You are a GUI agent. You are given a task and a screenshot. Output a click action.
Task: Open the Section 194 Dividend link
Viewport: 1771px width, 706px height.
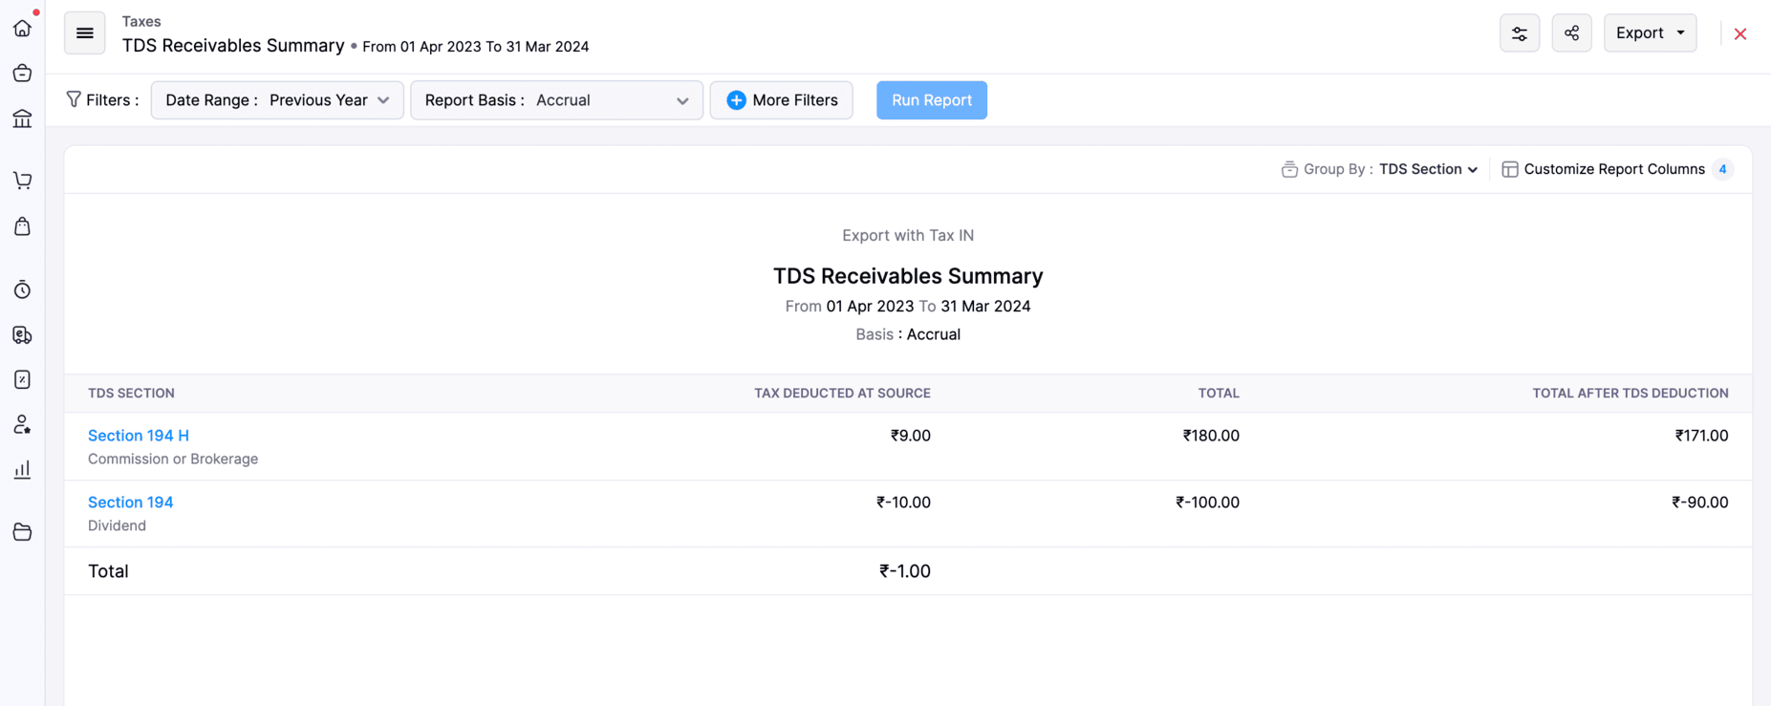point(131,503)
